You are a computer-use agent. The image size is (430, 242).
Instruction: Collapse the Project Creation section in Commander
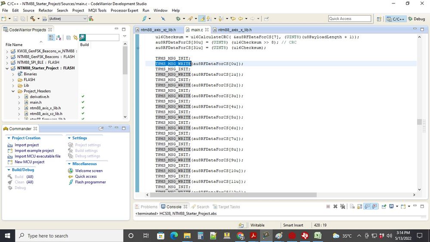pos(9,138)
